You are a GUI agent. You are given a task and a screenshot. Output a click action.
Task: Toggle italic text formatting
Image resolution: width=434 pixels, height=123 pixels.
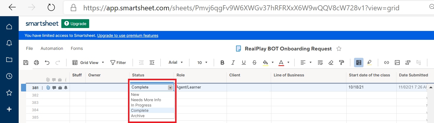coord(233,63)
